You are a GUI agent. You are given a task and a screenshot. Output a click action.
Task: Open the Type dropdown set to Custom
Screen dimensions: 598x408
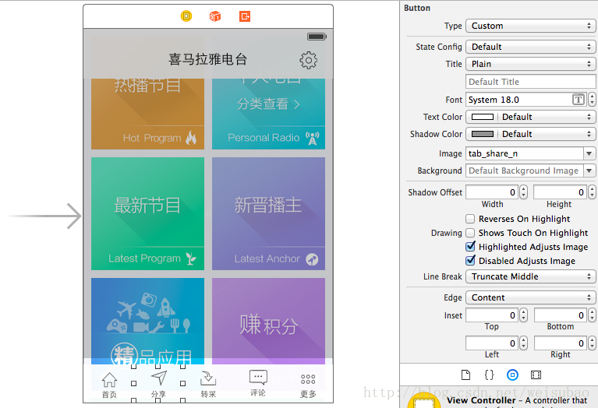point(530,26)
